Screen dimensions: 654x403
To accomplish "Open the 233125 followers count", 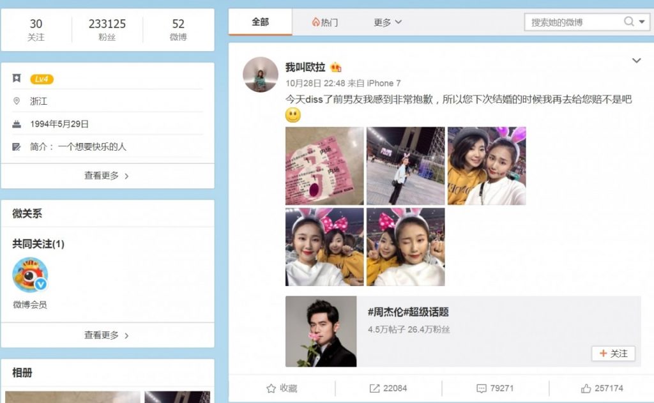I will [107, 29].
